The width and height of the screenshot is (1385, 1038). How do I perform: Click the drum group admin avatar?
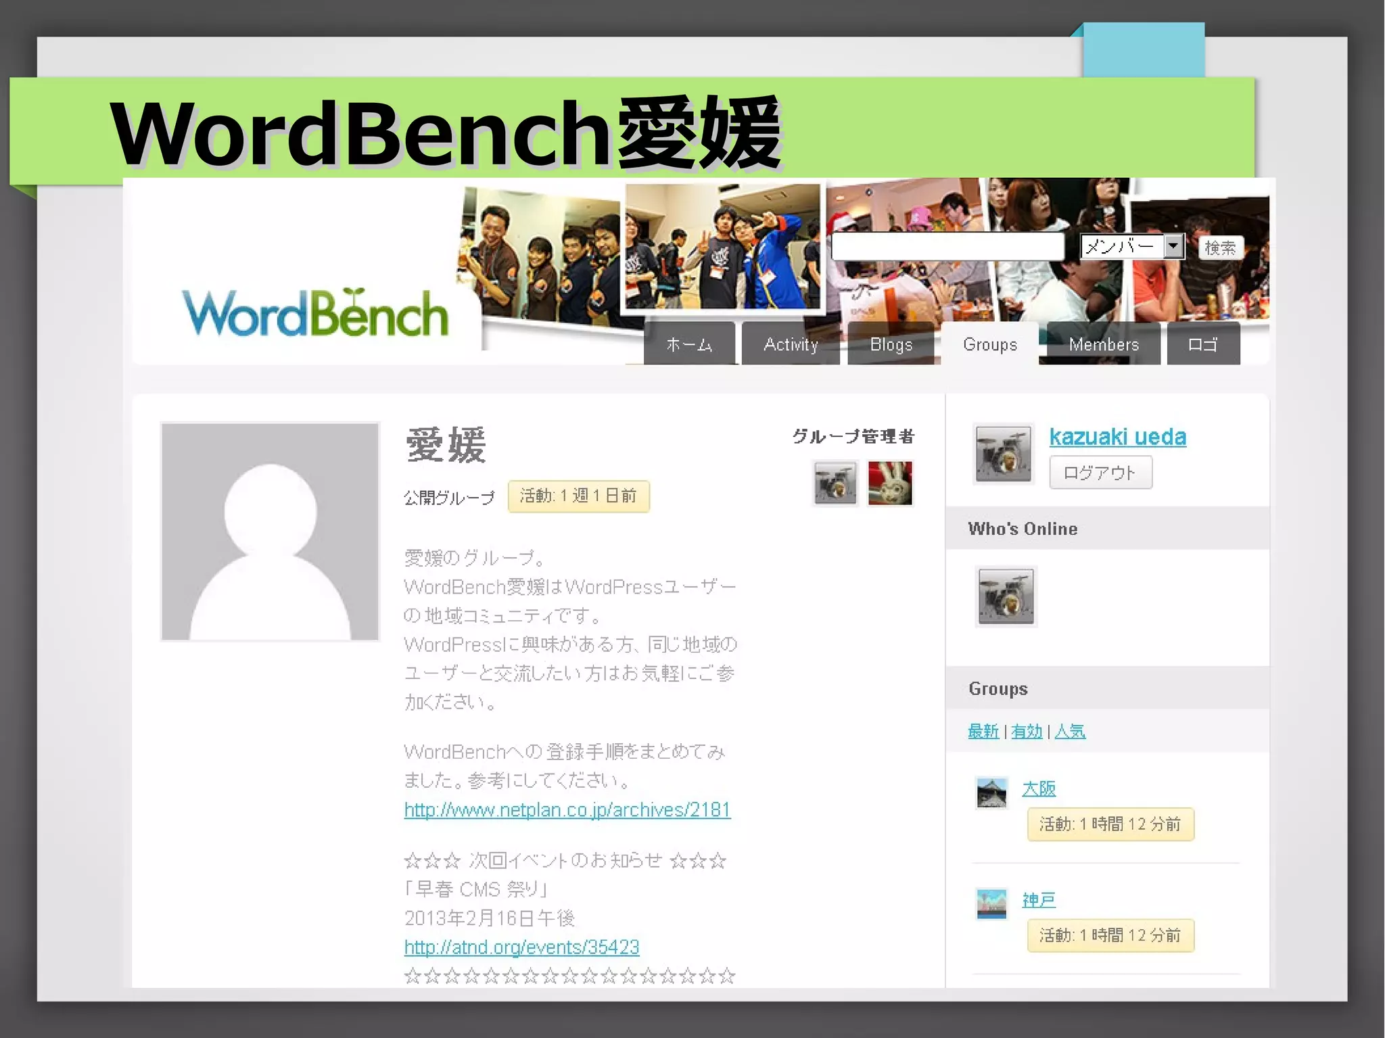(835, 483)
